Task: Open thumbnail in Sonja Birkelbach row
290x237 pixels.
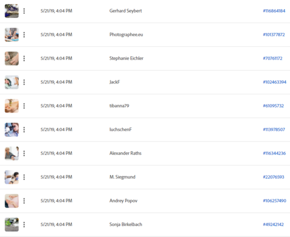Action: click(12, 225)
